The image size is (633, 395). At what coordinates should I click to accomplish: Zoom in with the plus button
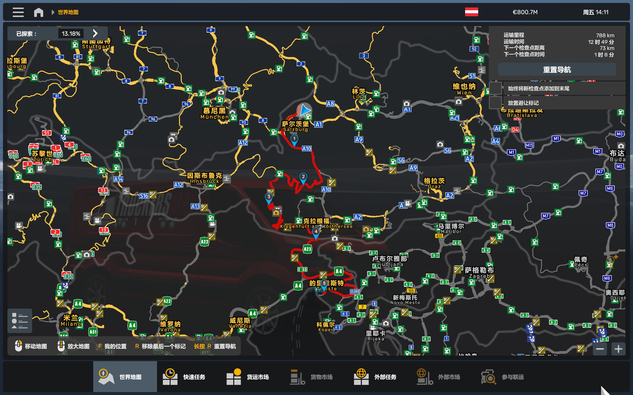618,349
